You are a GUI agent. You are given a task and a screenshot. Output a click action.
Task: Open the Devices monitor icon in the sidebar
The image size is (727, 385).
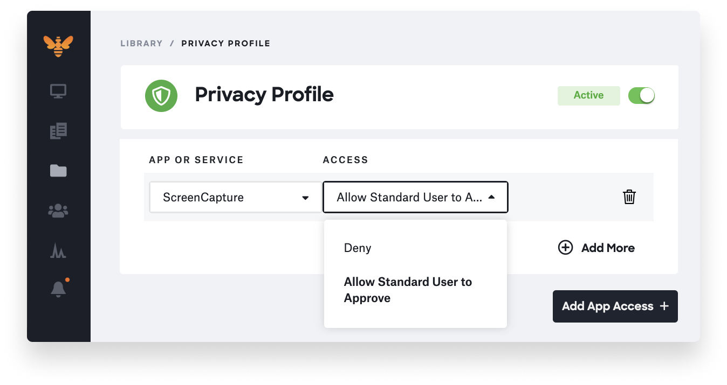[58, 90]
